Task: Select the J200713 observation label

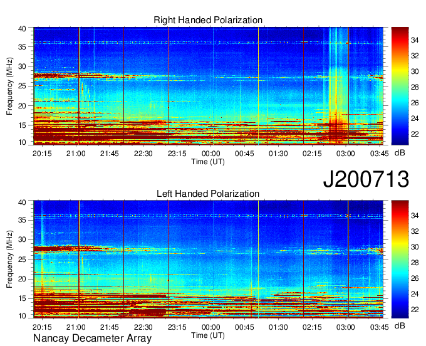Action: [366, 179]
